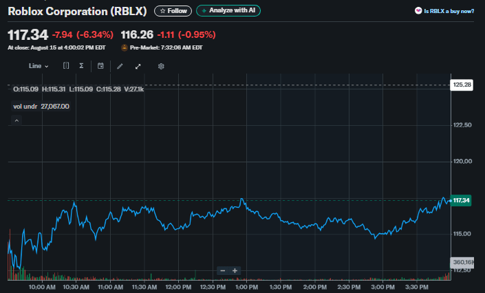
Task: Click the 120.00 price axis label
Action: [462, 161]
